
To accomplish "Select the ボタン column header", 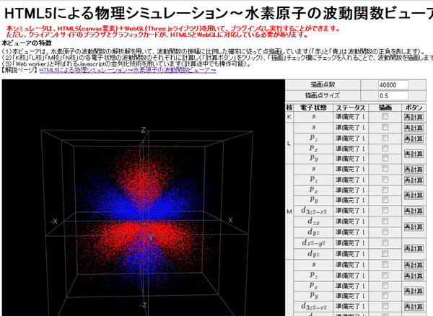I will point(414,107).
